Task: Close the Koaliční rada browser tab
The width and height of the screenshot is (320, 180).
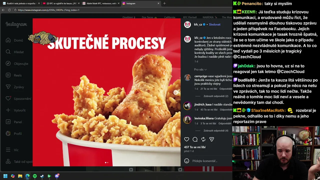Action: [39, 3]
